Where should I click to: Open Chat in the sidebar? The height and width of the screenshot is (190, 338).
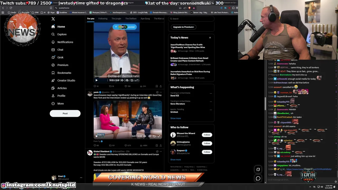point(57,50)
